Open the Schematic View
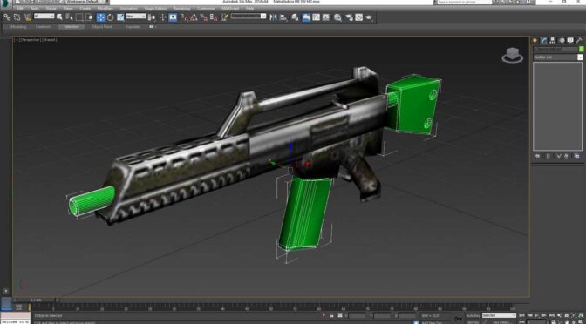The image size is (586, 324). [x=326, y=17]
